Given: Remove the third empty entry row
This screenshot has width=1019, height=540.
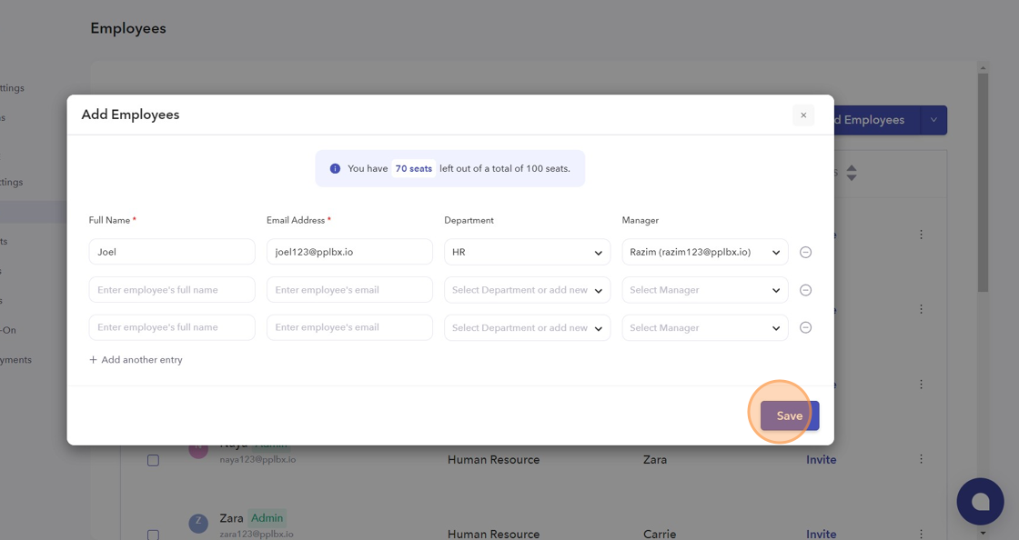Looking at the screenshot, I should tap(805, 328).
